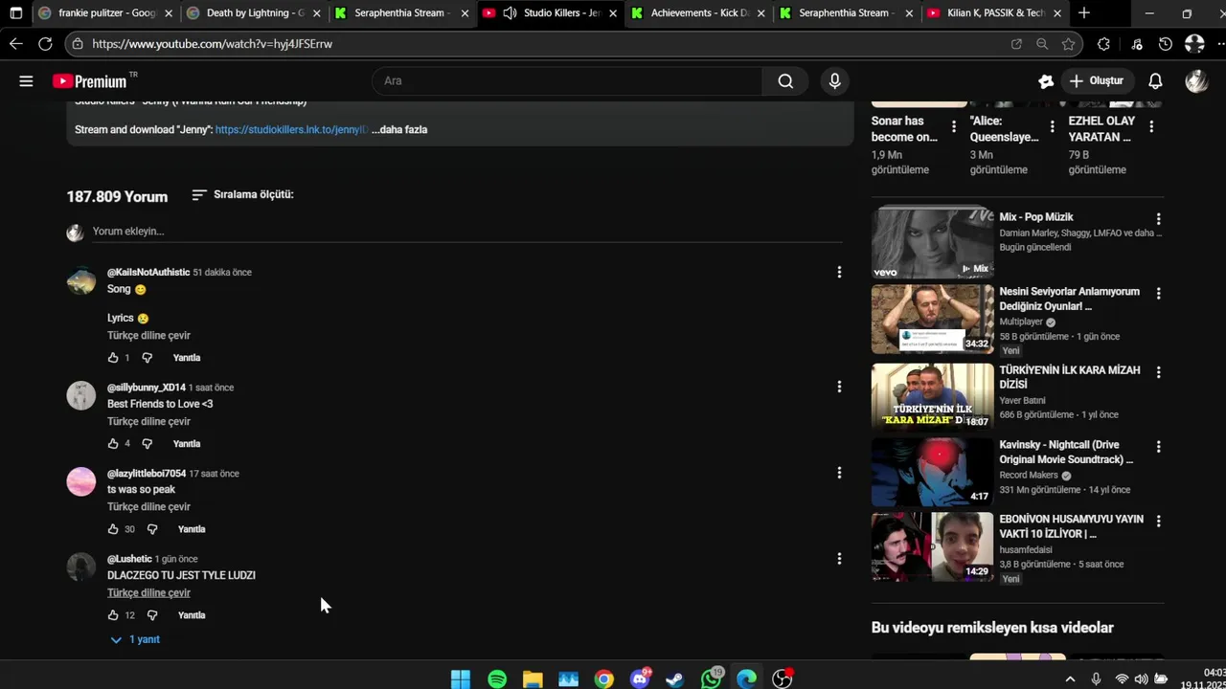The height and width of the screenshot is (689, 1226).
Task: Like the sillybunny_XD14 comment
Action: (113, 444)
